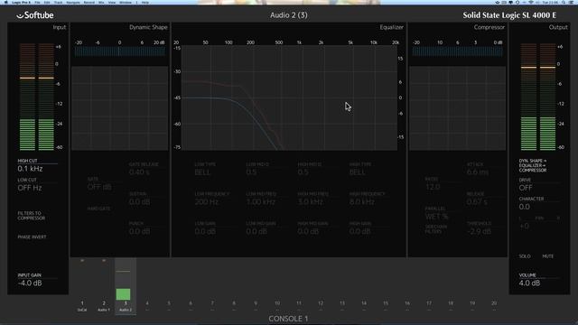Click the High Mid Gain 0.0 dB value

(308, 231)
